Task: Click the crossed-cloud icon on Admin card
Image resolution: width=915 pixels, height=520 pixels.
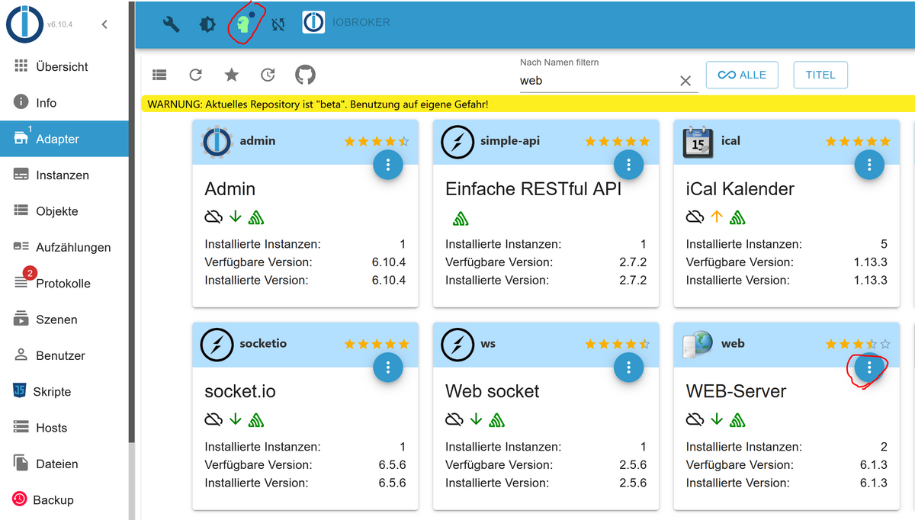Action: coord(213,217)
